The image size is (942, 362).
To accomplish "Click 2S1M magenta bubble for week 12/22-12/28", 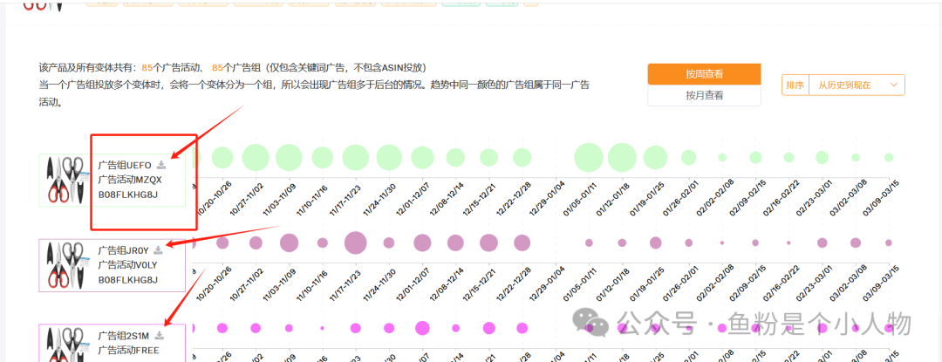I will coord(522,328).
